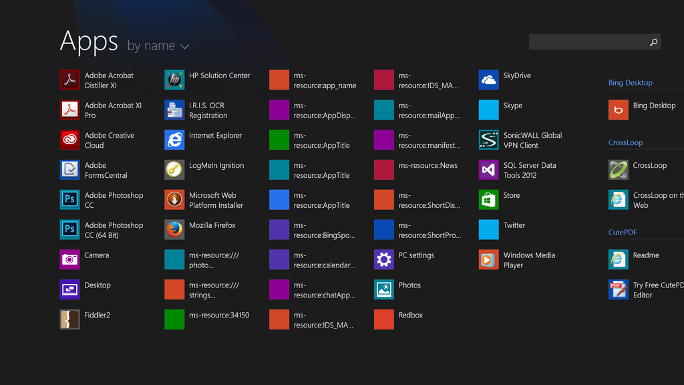Viewport: 684px width, 385px height.
Task: Open the Photos app icon
Action: 384,289
